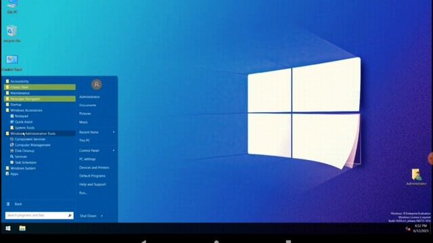The height and width of the screenshot is (243, 433).
Task: Collapse the Windows Administrative Tools folder
Action: [39, 134]
